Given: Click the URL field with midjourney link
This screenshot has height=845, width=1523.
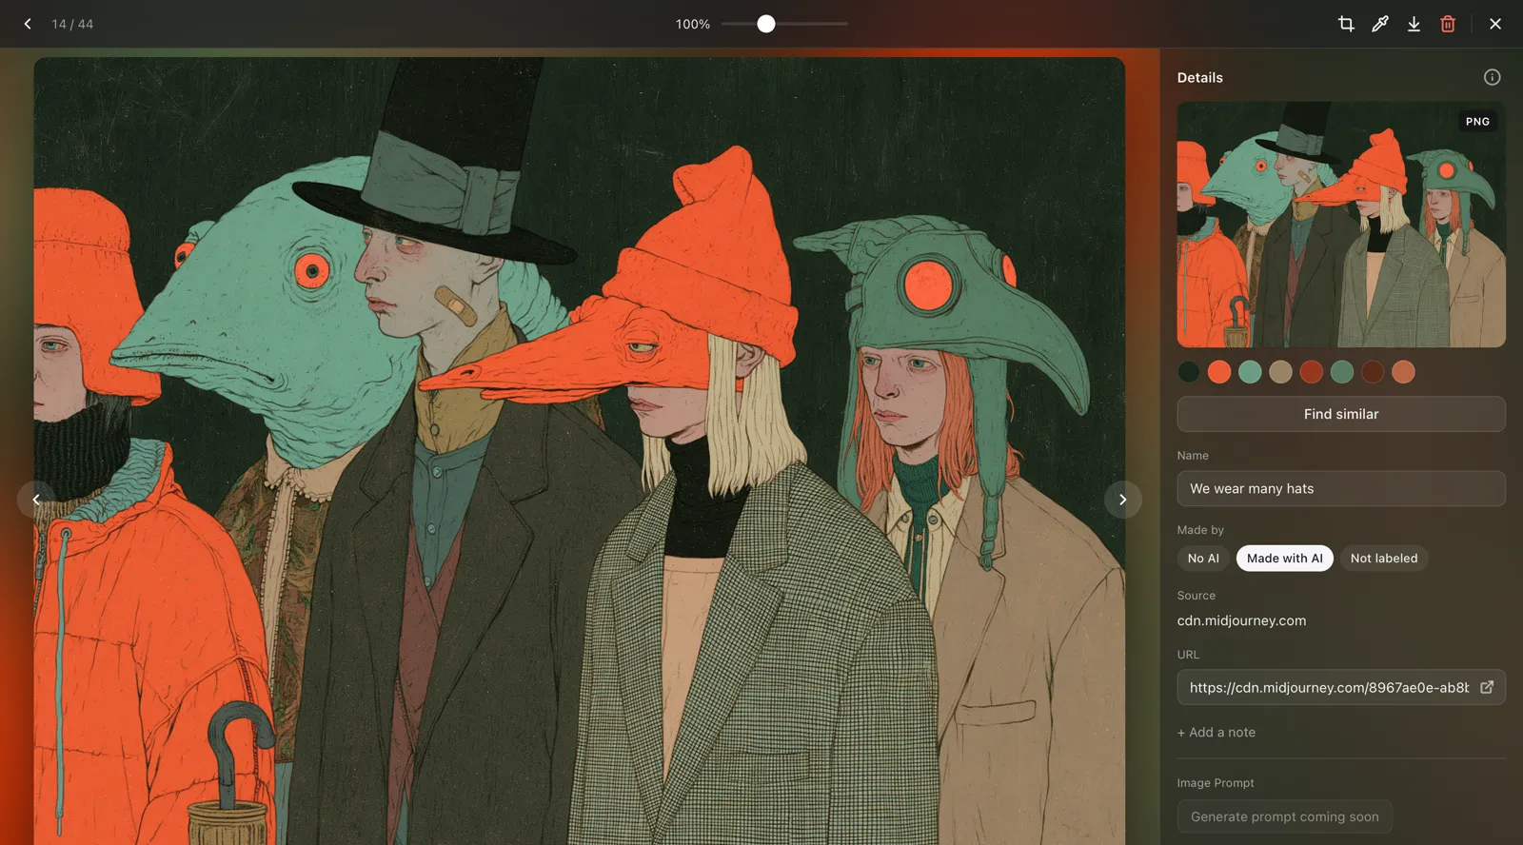Looking at the screenshot, I should tap(1341, 687).
